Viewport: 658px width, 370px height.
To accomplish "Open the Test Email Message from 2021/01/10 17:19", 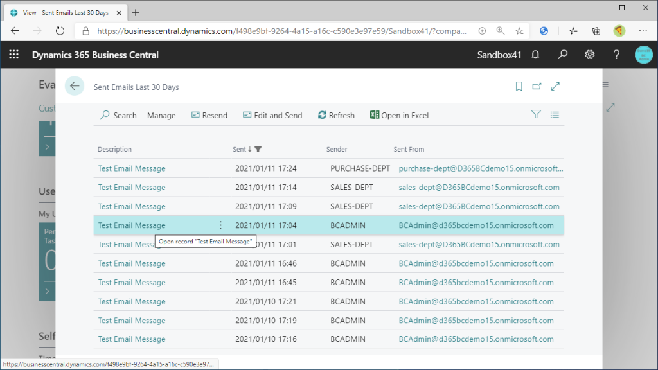I will [132, 321].
